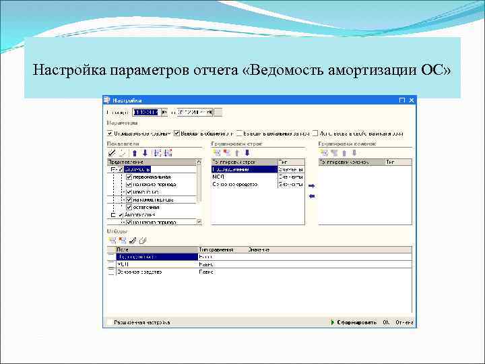Uncheck all indicators in Показатели toolbar
Viewport: 485px width, 364px height.
click(x=122, y=152)
